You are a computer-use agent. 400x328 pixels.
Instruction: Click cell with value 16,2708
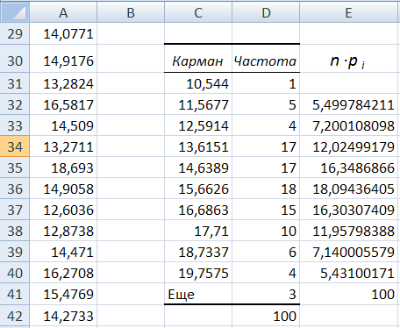point(63,273)
